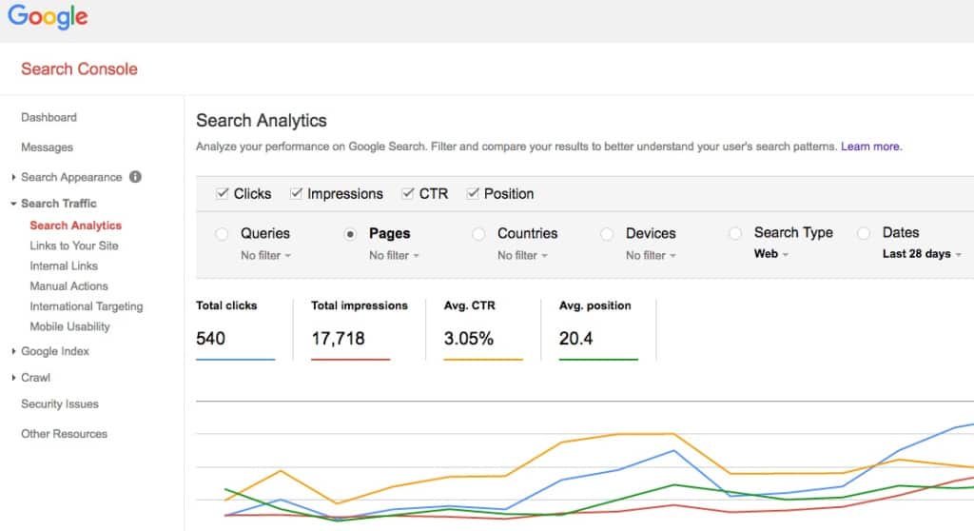Collapse the Search Traffic section arrow

pos(13,204)
